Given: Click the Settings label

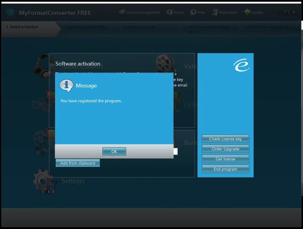Looking at the screenshot, I should click(73, 181).
